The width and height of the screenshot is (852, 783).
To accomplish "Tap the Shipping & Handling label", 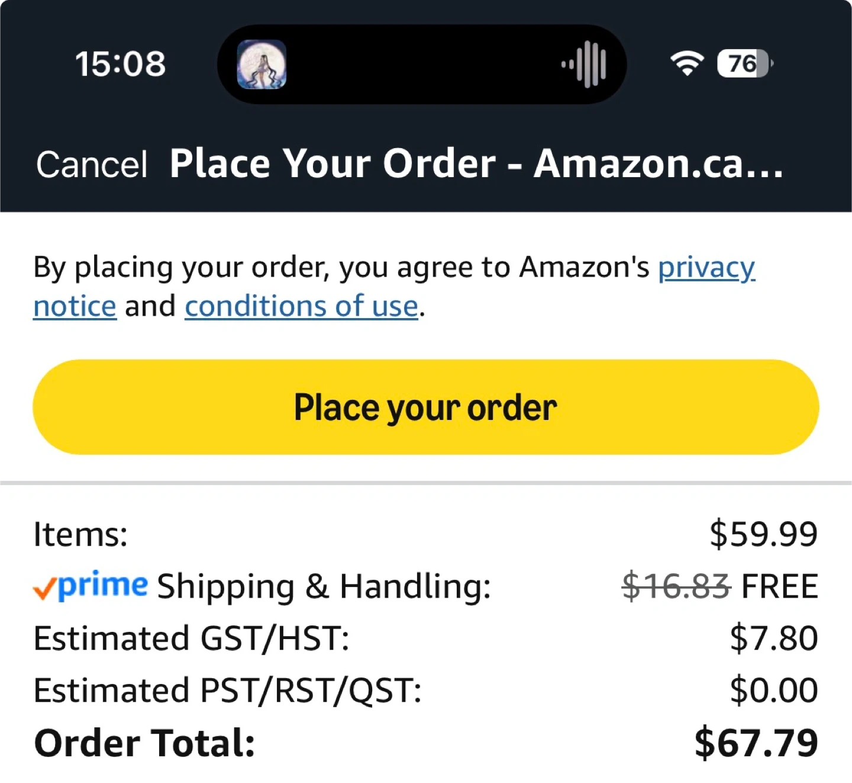I will (324, 586).
